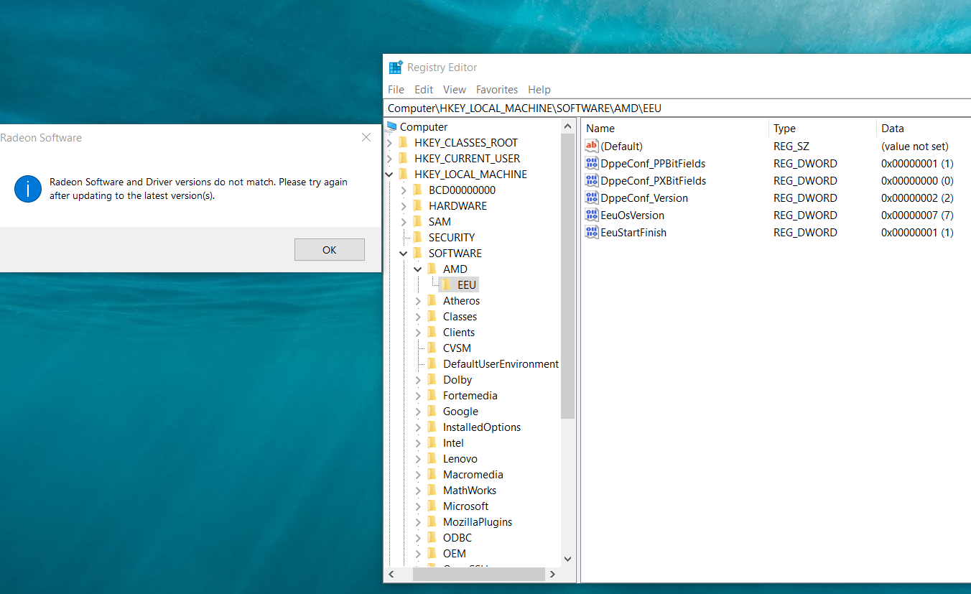
Task: Select the OEM key
Action: [455, 553]
